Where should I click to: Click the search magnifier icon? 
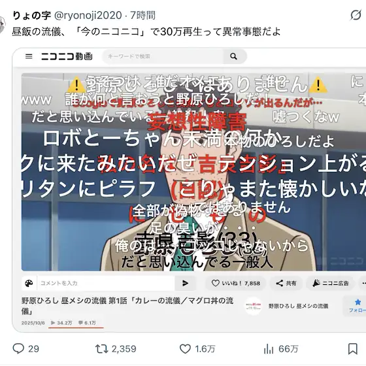pyautogui.click(x=234, y=56)
